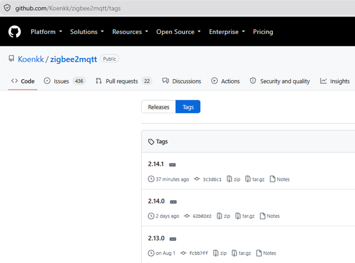
Task: Click the Issues count badge 436
Action: 79,81
